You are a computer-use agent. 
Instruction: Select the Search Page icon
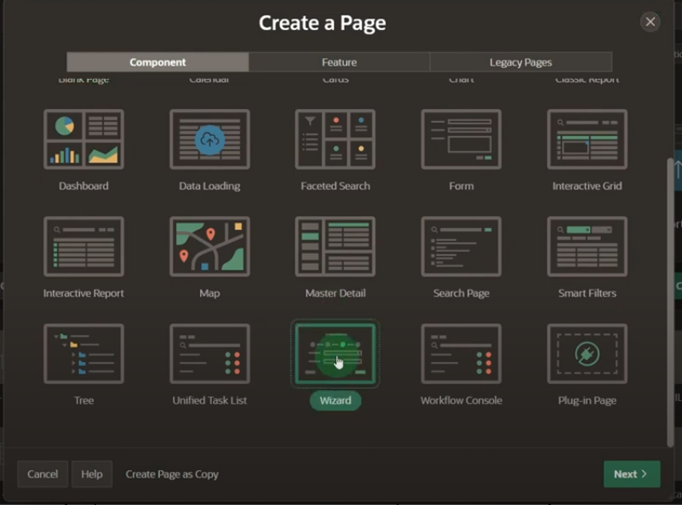pos(461,247)
